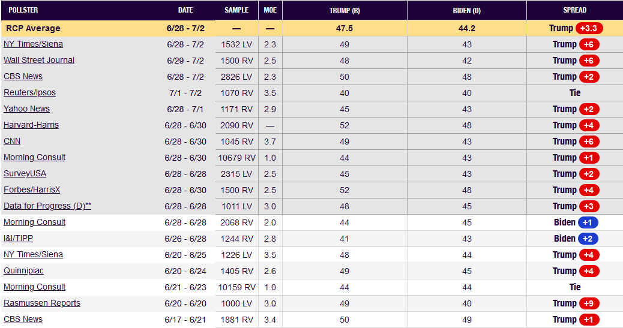The image size is (623, 328).
Task: Click the blue +2 Biden spread badge
Action: click(588, 239)
